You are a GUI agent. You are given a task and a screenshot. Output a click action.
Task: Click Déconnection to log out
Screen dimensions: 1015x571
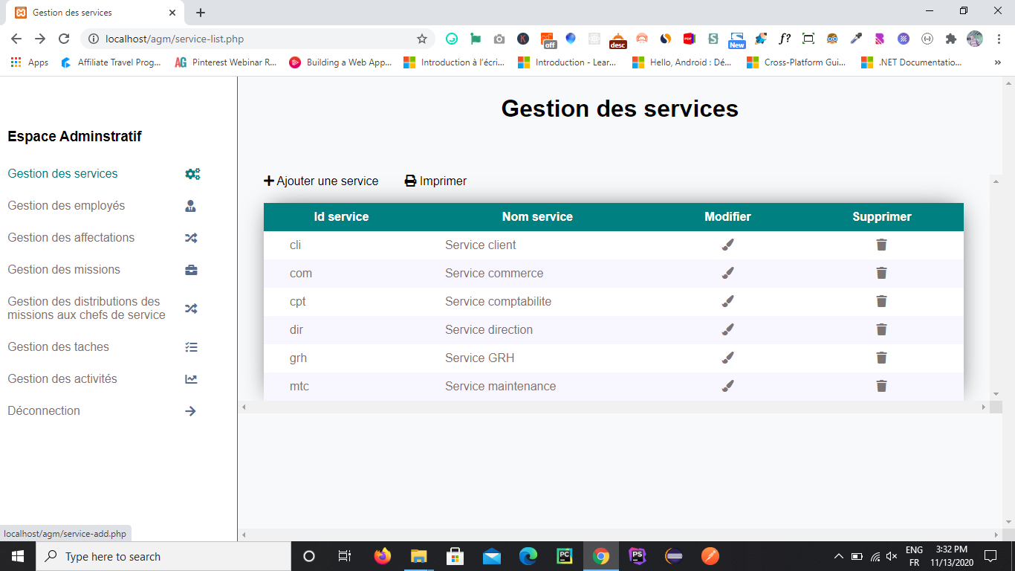point(44,410)
